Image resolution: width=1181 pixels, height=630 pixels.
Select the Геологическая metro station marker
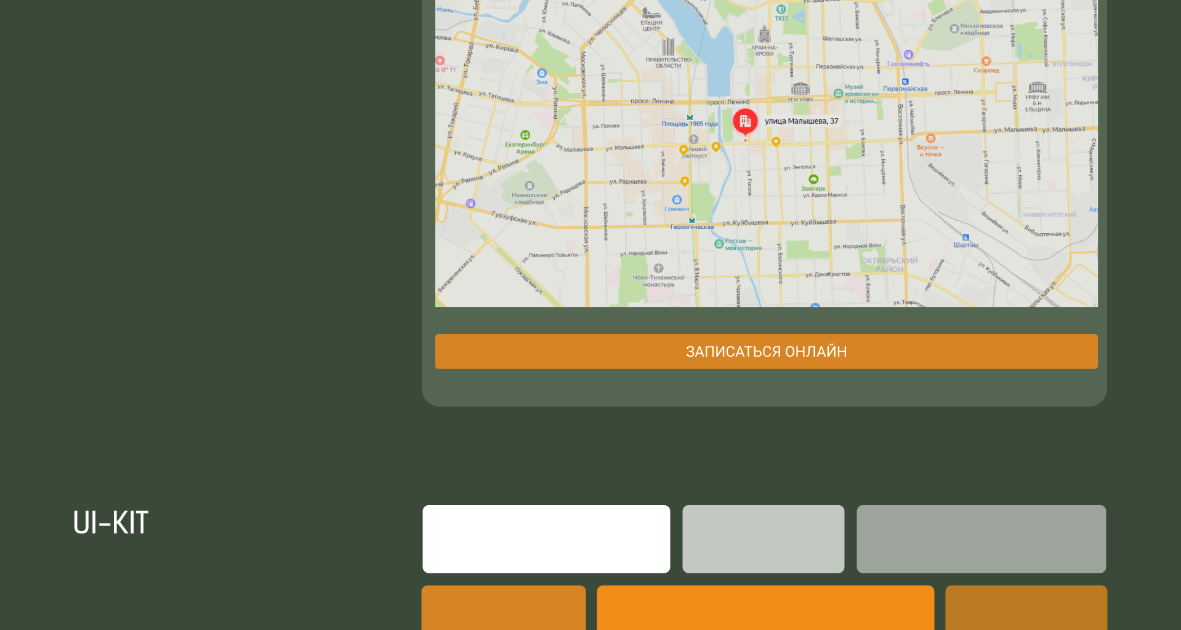(692, 220)
